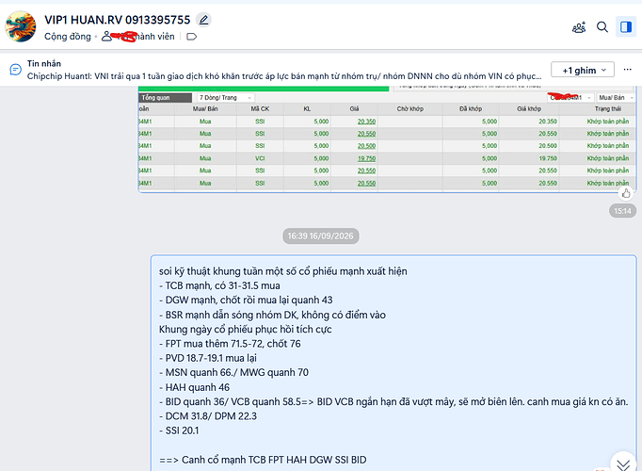Select text line 'DCM 31.8/ DPM 22.3'
This screenshot has width=642, height=471.
coord(208,416)
